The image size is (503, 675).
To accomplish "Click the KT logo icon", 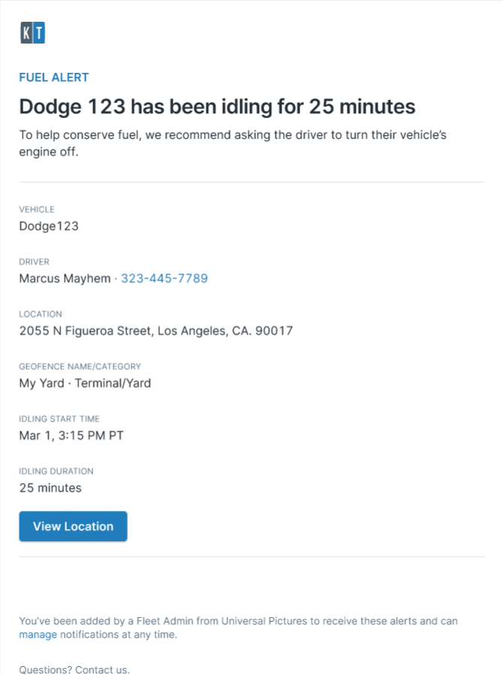I will point(33,33).
